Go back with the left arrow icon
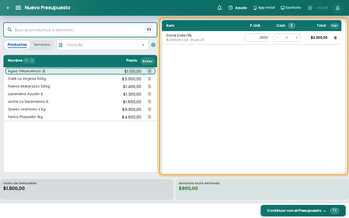 (8, 8)
